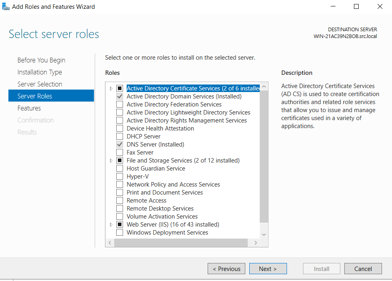
Task: Toggle Active Directory Domain Services checkbox
Action: point(120,96)
